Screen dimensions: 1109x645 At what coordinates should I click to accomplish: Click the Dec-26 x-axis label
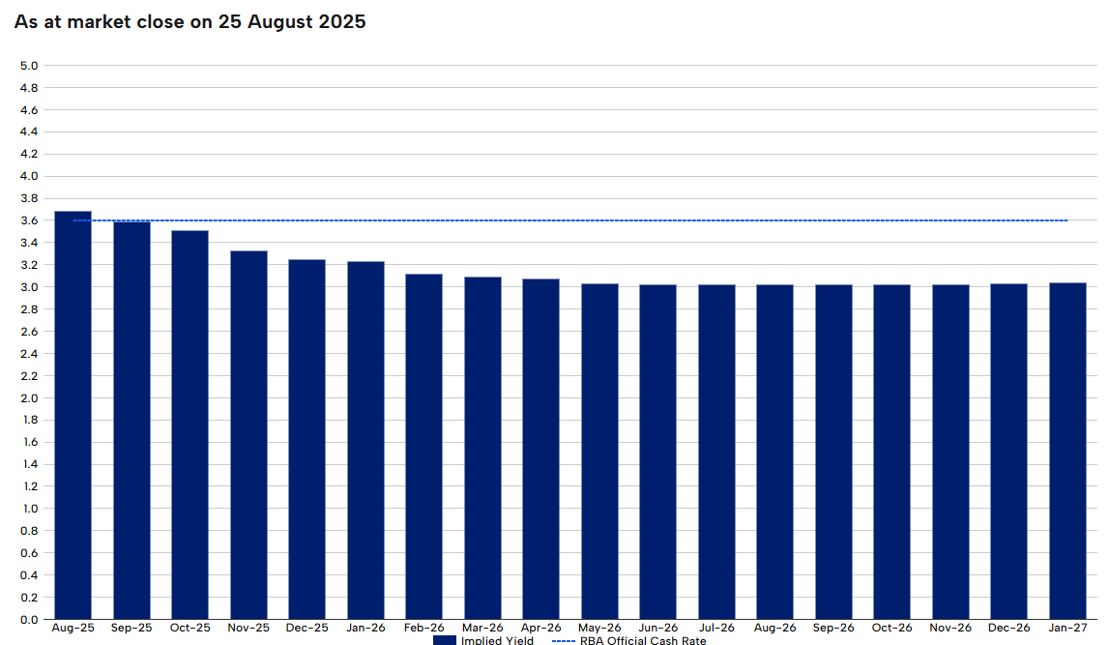pyautogui.click(x=1008, y=628)
